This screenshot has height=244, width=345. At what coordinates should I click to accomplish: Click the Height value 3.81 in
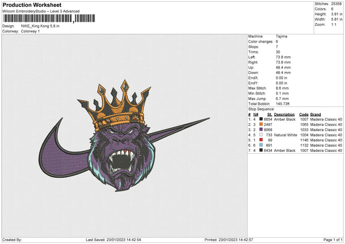[x=336, y=14]
